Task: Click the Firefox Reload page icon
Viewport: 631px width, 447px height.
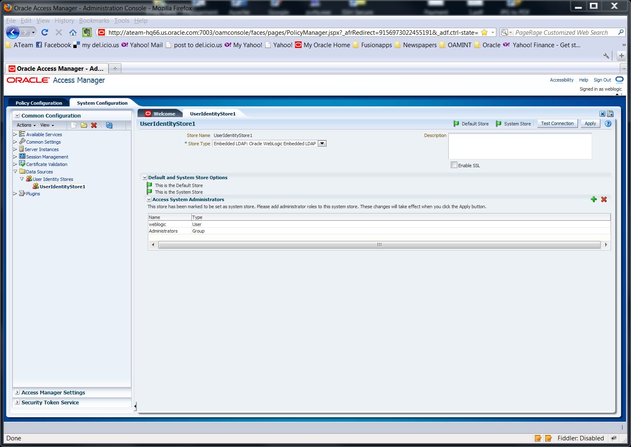Action: click(45, 32)
